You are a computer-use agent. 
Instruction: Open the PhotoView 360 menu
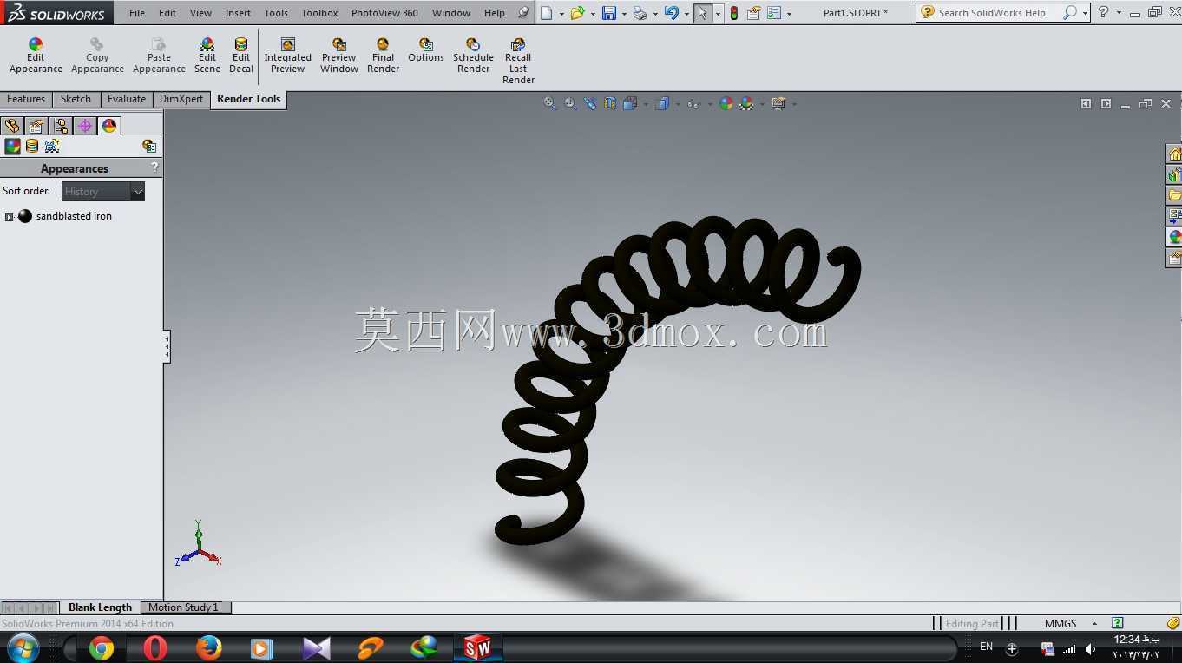click(384, 13)
